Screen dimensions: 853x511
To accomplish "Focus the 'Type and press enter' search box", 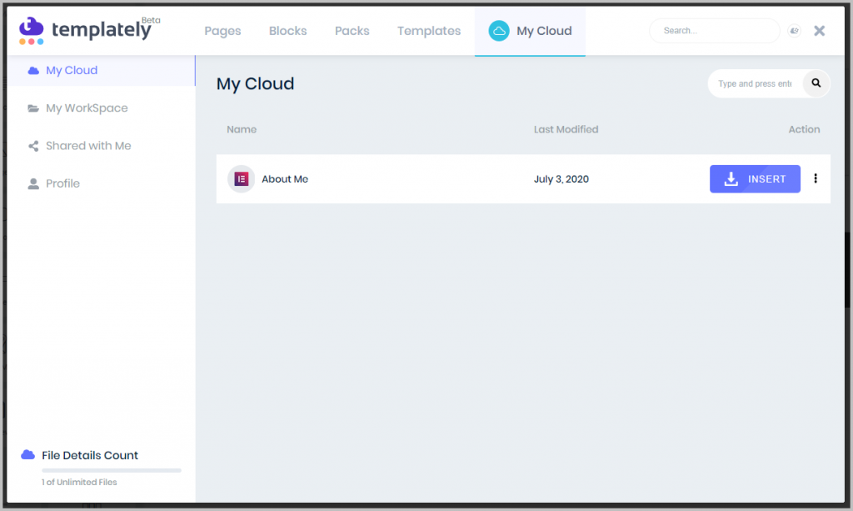I will [x=755, y=83].
